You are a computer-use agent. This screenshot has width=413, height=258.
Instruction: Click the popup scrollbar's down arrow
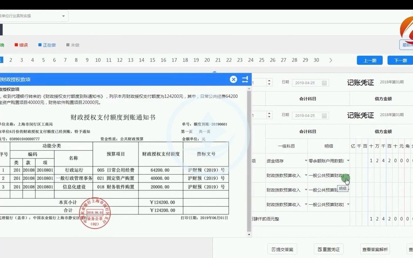coord(249,234)
